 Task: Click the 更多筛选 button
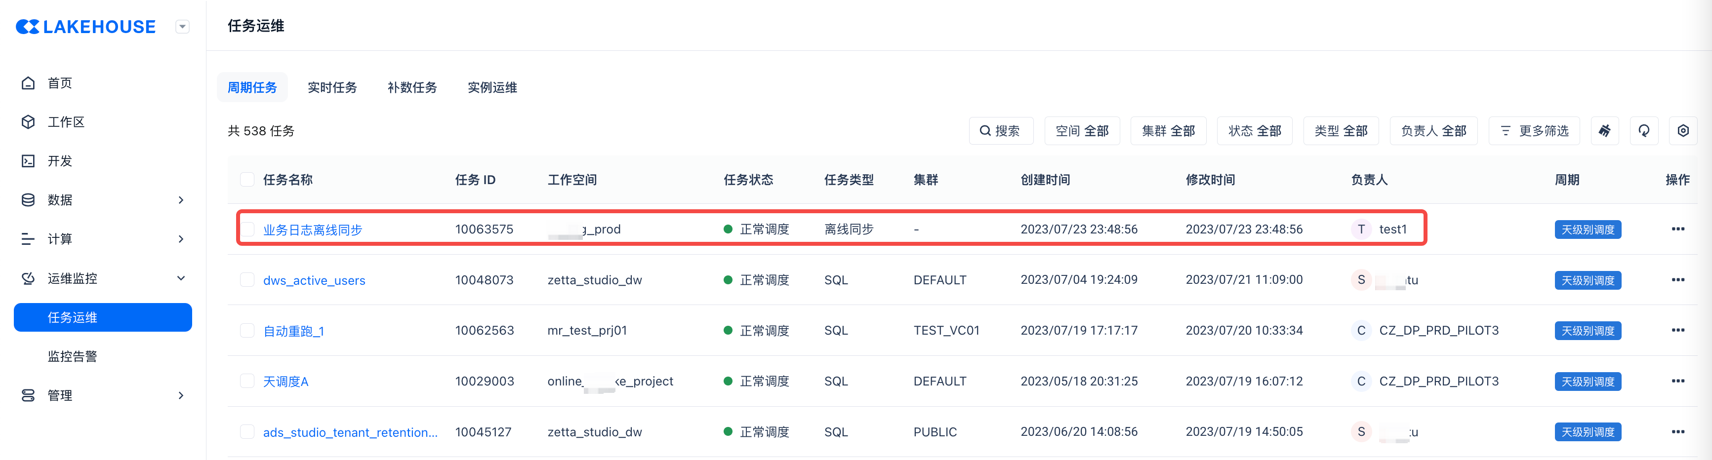coord(1534,131)
